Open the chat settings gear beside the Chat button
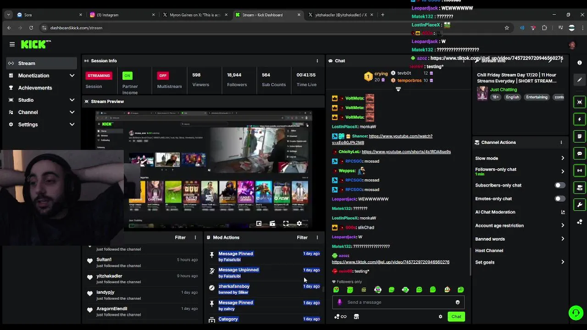The image size is (587, 330). 440,317
